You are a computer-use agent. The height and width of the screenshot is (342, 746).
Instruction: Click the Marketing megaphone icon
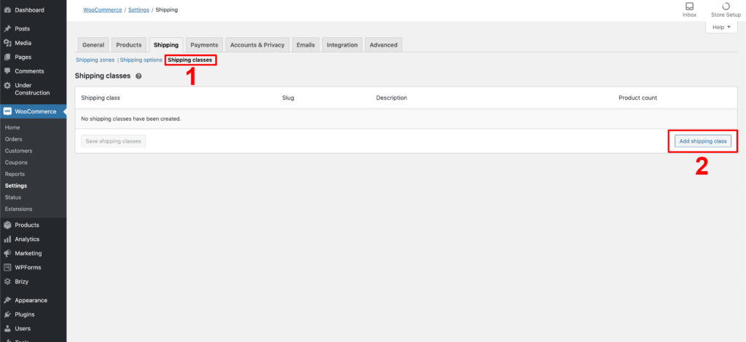(7, 253)
